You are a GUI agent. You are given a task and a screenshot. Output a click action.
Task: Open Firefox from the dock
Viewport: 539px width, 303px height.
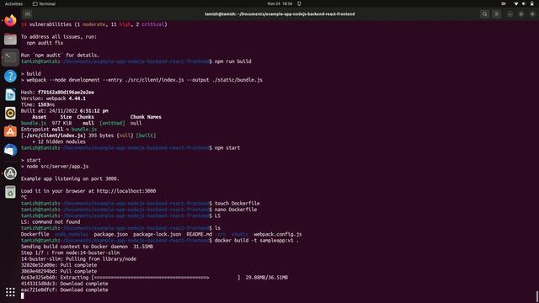coord(10,20)
